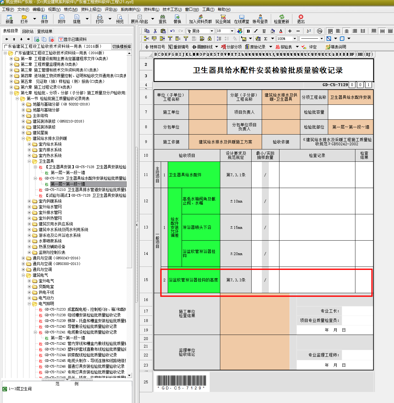Image resolution: width=394 pixels, height=403 pixels.
Task: Click the add table icon in catalog toolbar
Action: pyautogui.click(x=37, y=39)
